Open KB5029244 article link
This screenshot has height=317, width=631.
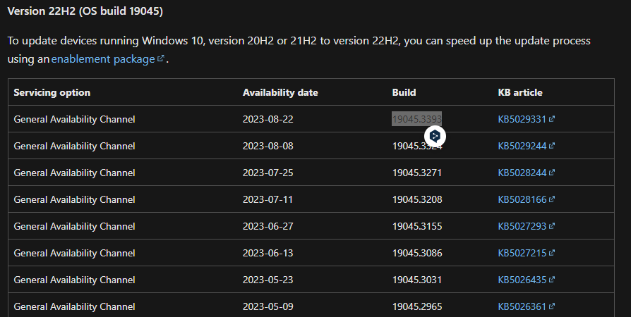522,146
